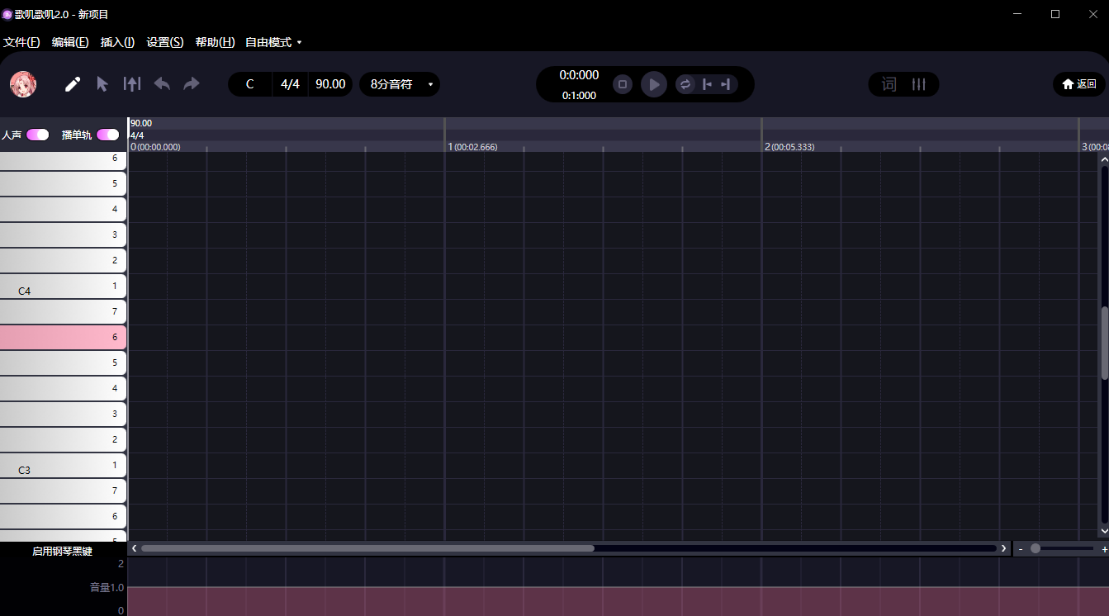Click the singer avatar icon
Image resolution: width=1109 pixels, height=616 pixels.
pos(23,84)
